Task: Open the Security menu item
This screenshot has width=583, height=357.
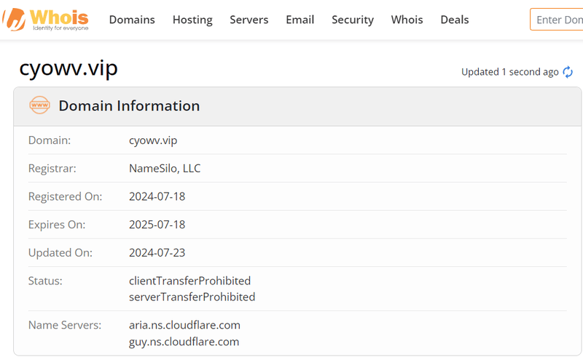Action: 353,20
